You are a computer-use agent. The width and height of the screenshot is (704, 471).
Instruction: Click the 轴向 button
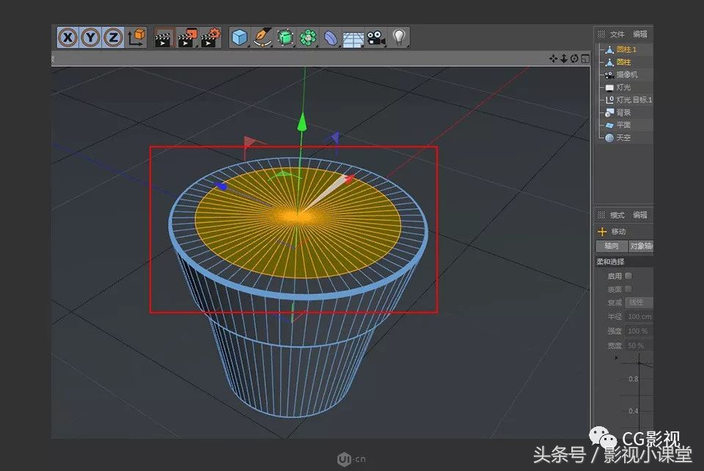tap(611, 246)
